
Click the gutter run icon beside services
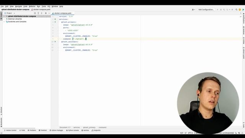coord(55,19)
